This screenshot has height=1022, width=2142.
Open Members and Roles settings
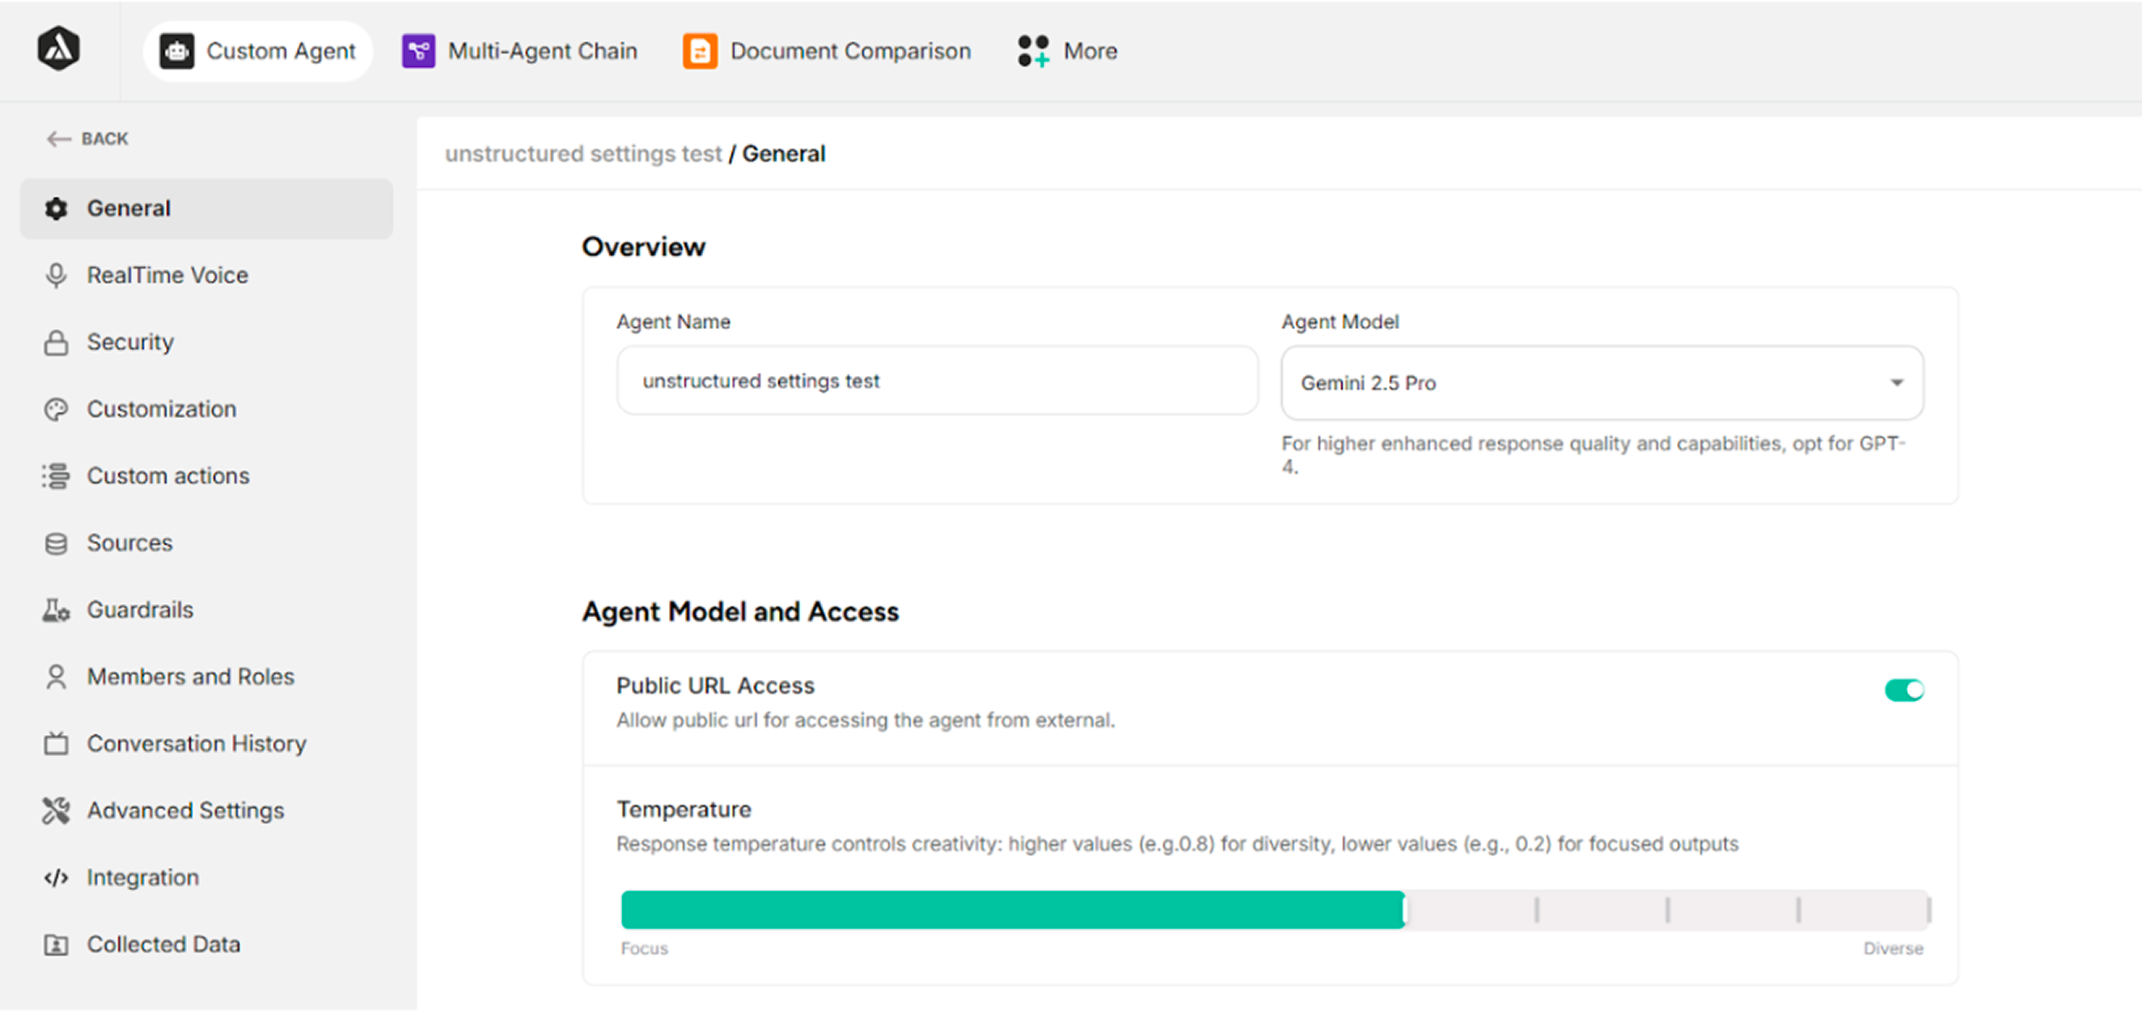pyautogui.click(x=189, y=678)
